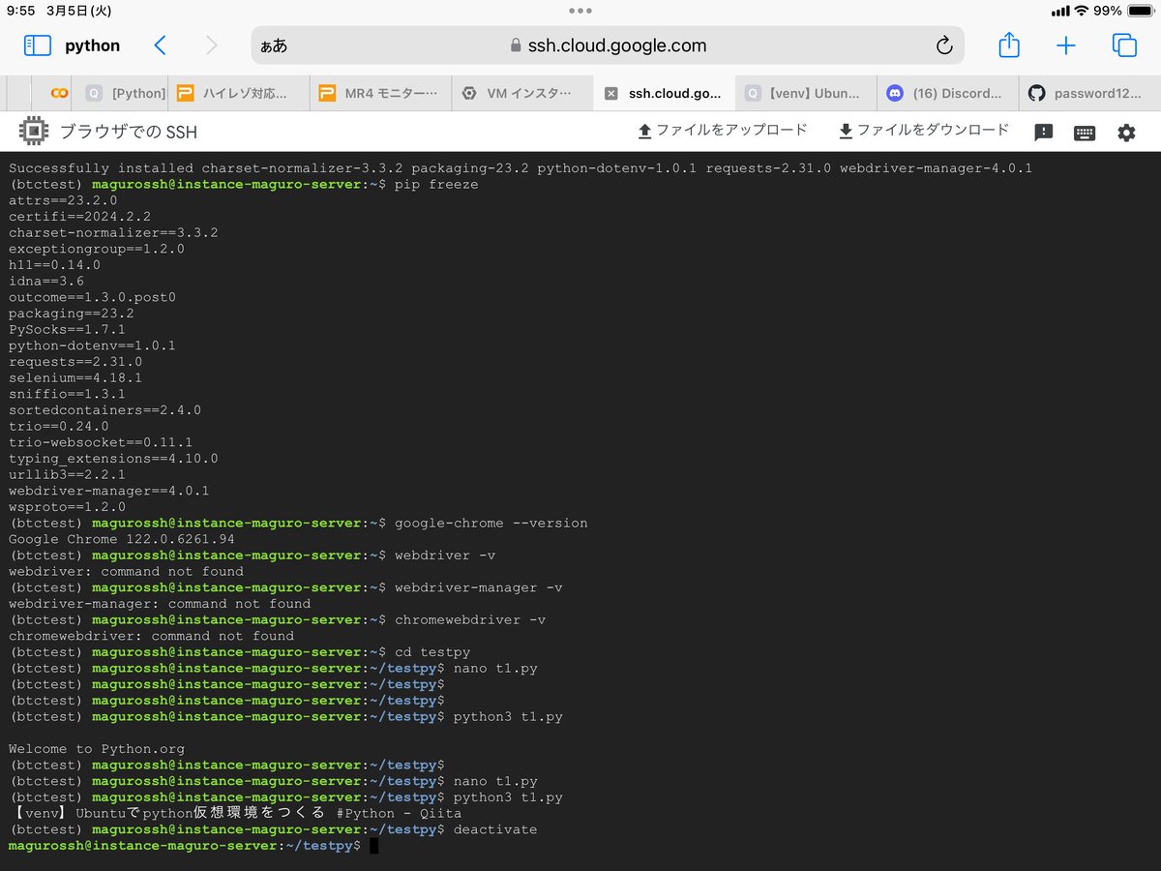Click the 【venv】Ubuntuでpython仮想環境をつくる output line
Screen dimensions: 1161x871
point(235,813)
